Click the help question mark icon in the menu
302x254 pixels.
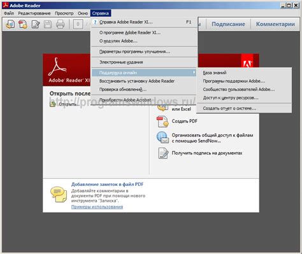[95, 22]
